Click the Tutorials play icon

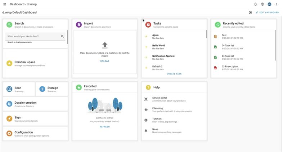[x=146, y=120]
